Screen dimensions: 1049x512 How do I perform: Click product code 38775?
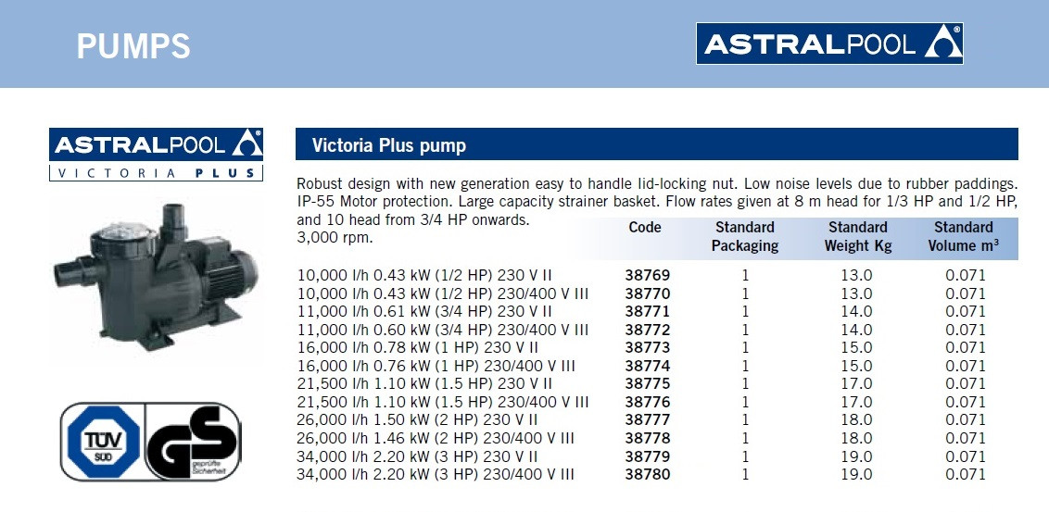[647, 384]
